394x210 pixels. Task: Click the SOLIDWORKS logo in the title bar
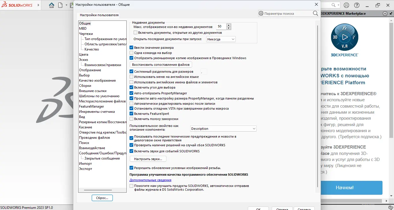[x=17, y=5]
